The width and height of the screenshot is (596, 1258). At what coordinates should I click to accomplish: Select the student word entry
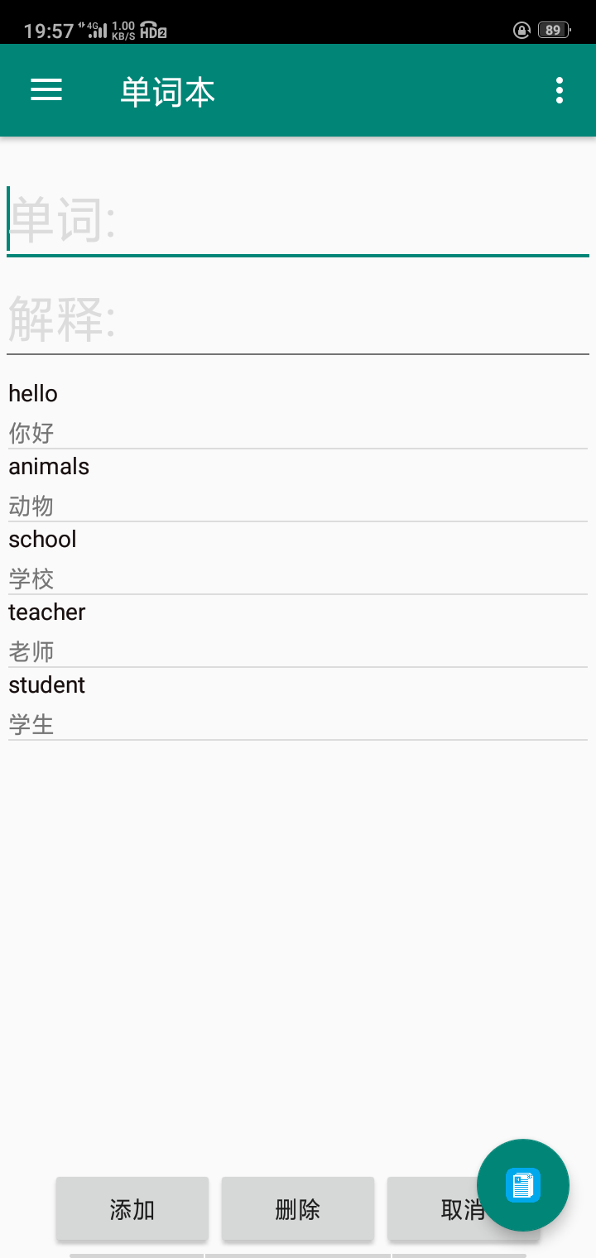pos(47,685)
